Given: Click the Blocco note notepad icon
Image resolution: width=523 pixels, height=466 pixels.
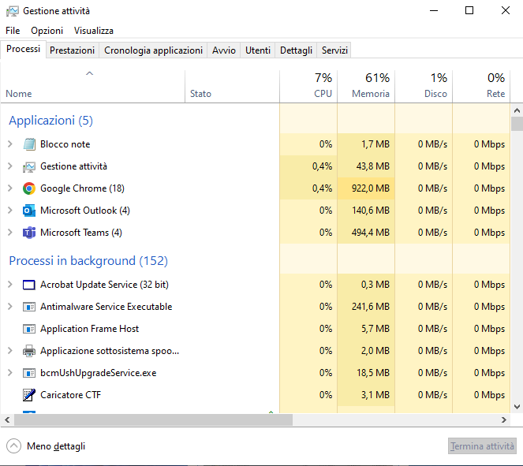Looking at the screenshot, I should click(x=29, y=144).
